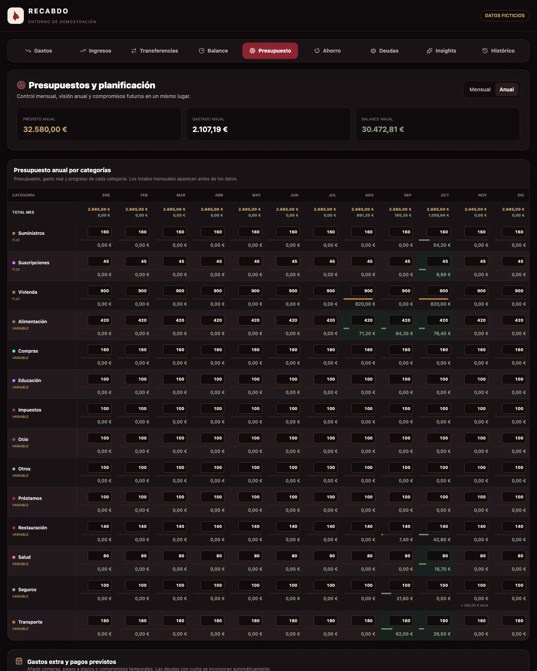Click the Presupuesto target icon in tab
Image resolution: width=537 pixels, height=671 pixels.
tap(252, 51)
